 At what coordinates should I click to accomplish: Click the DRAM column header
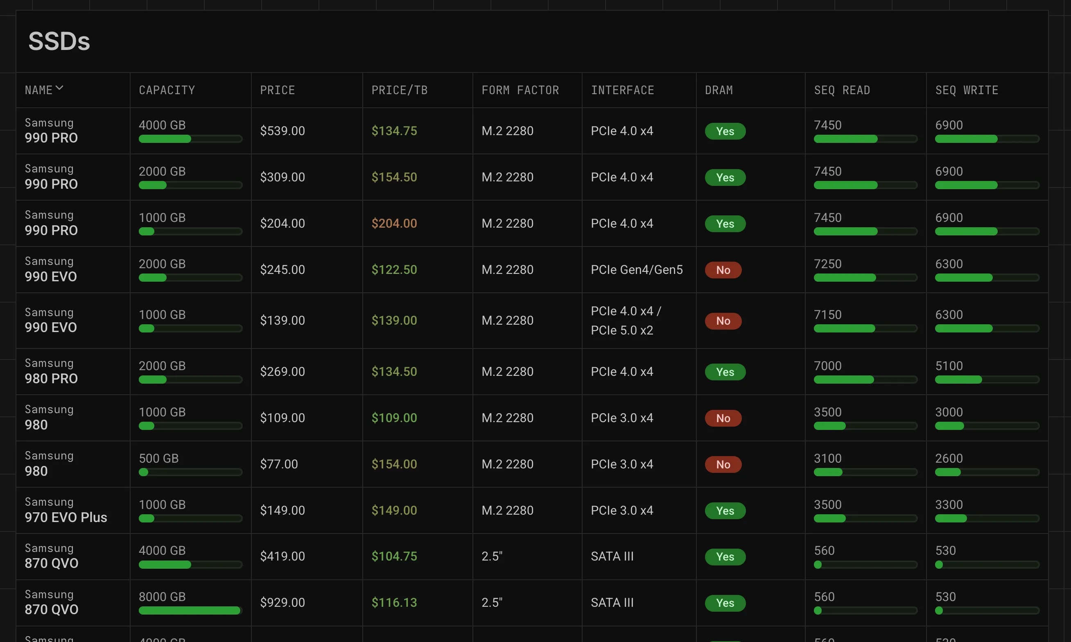click(719, 90)
